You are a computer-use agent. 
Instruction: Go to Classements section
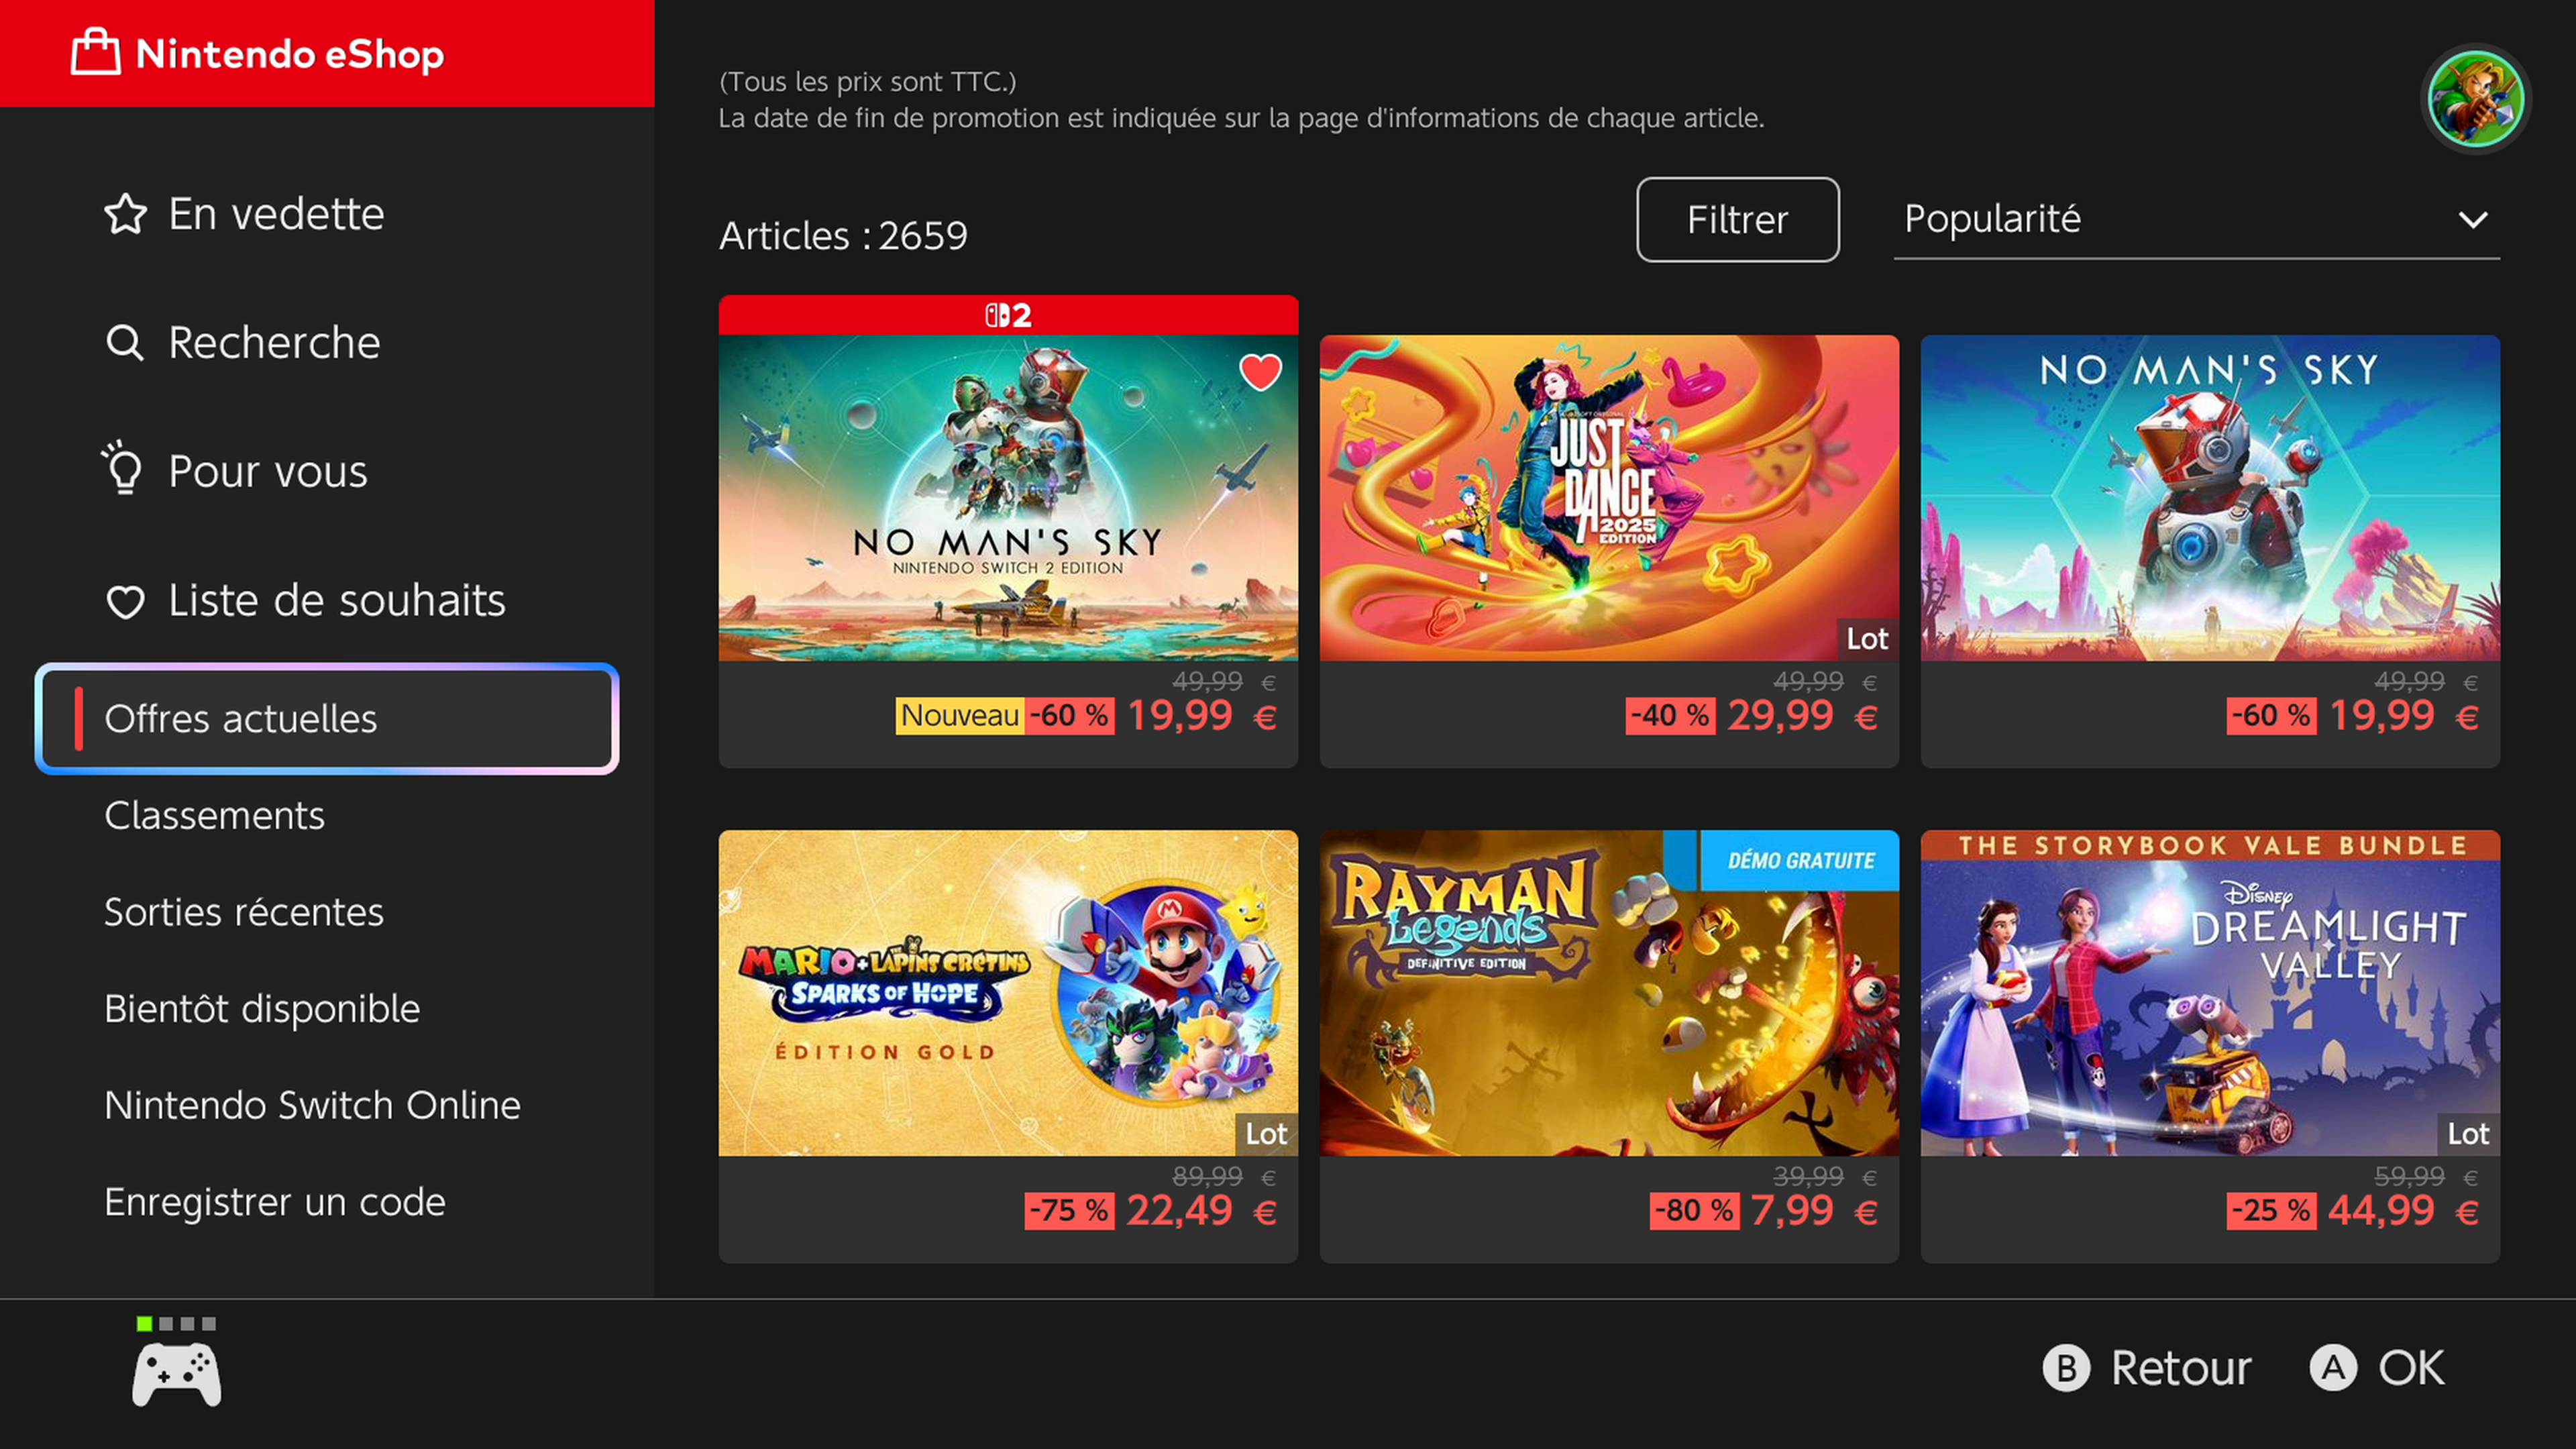[215, 815]
